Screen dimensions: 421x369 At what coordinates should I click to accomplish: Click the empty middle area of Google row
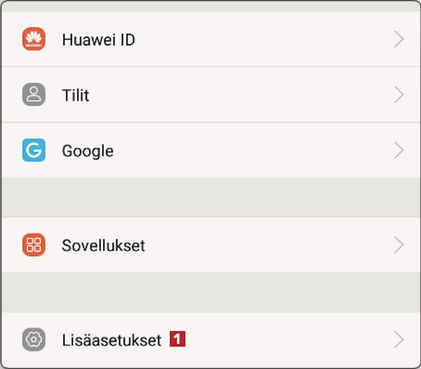pos(253,150)
